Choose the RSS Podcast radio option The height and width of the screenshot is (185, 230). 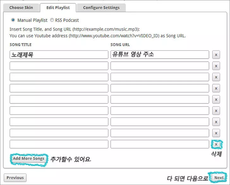(x=52, y=20)
